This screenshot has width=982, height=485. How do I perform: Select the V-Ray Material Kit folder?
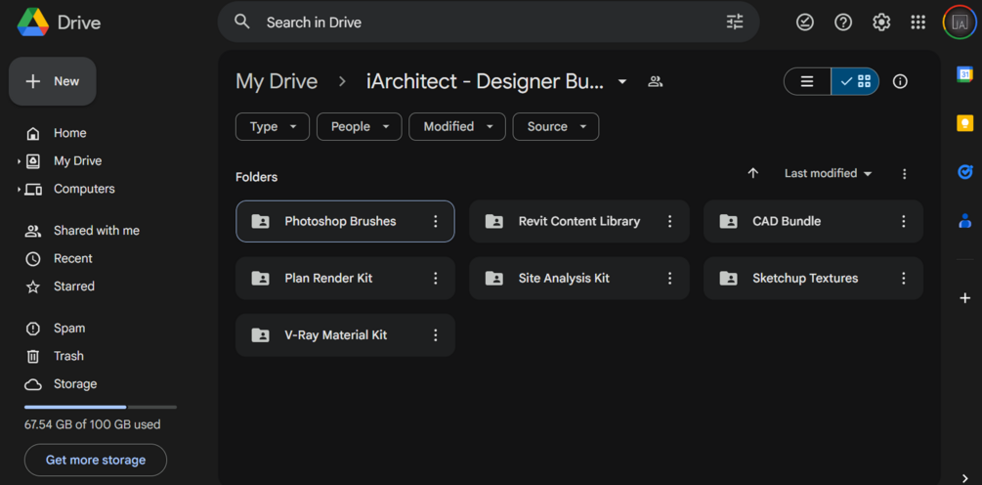pos(345,335)
